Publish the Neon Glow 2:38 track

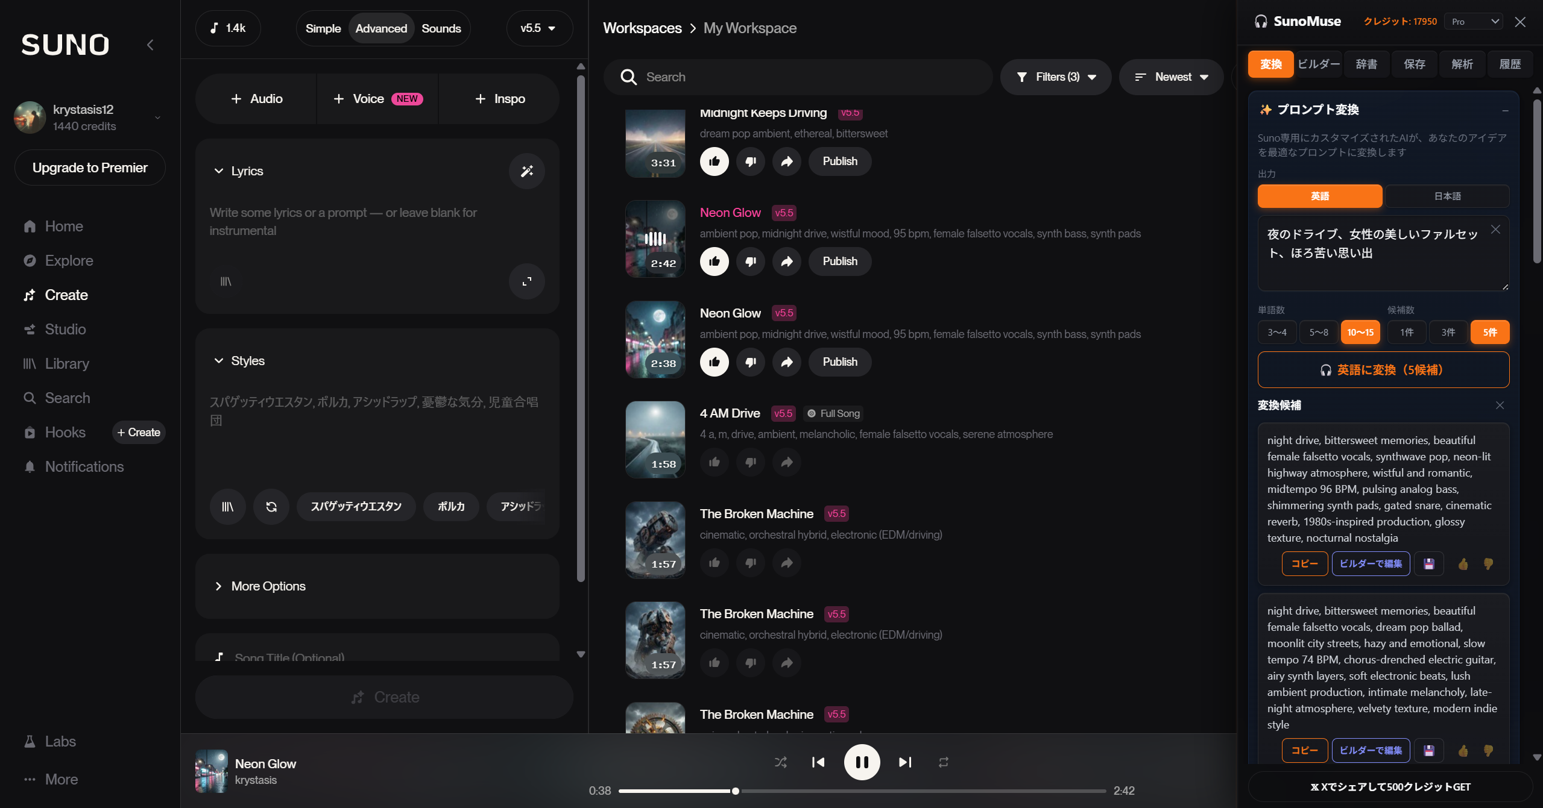click(840, 362)
